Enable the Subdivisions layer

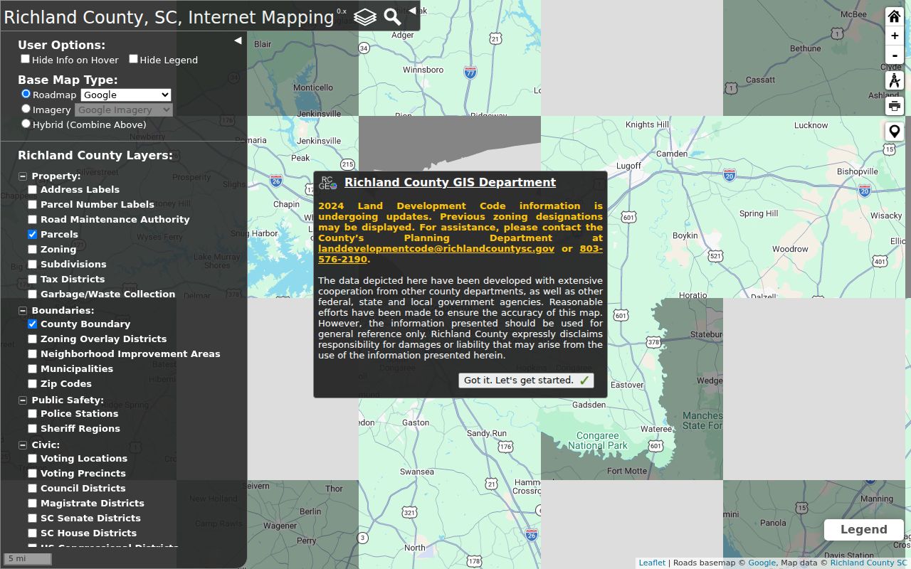pyautogui.click(x=32, y=265)
